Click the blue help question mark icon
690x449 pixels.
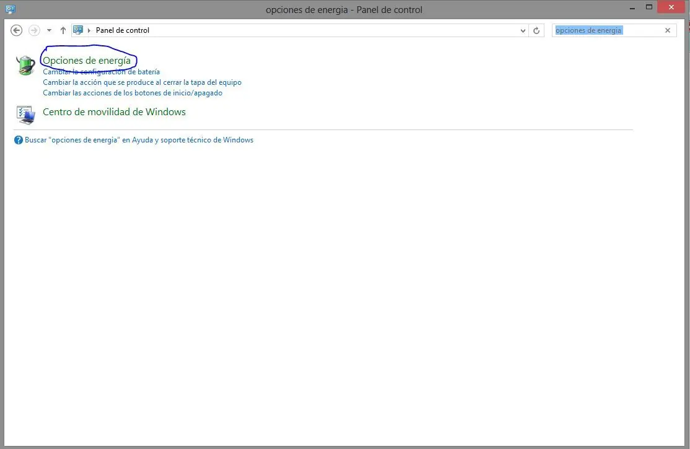(18, 140)
